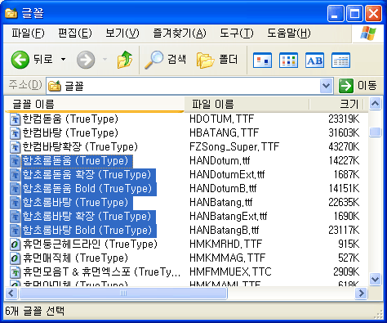Show fonts by similarity (AB icon)

coord(314,61)
